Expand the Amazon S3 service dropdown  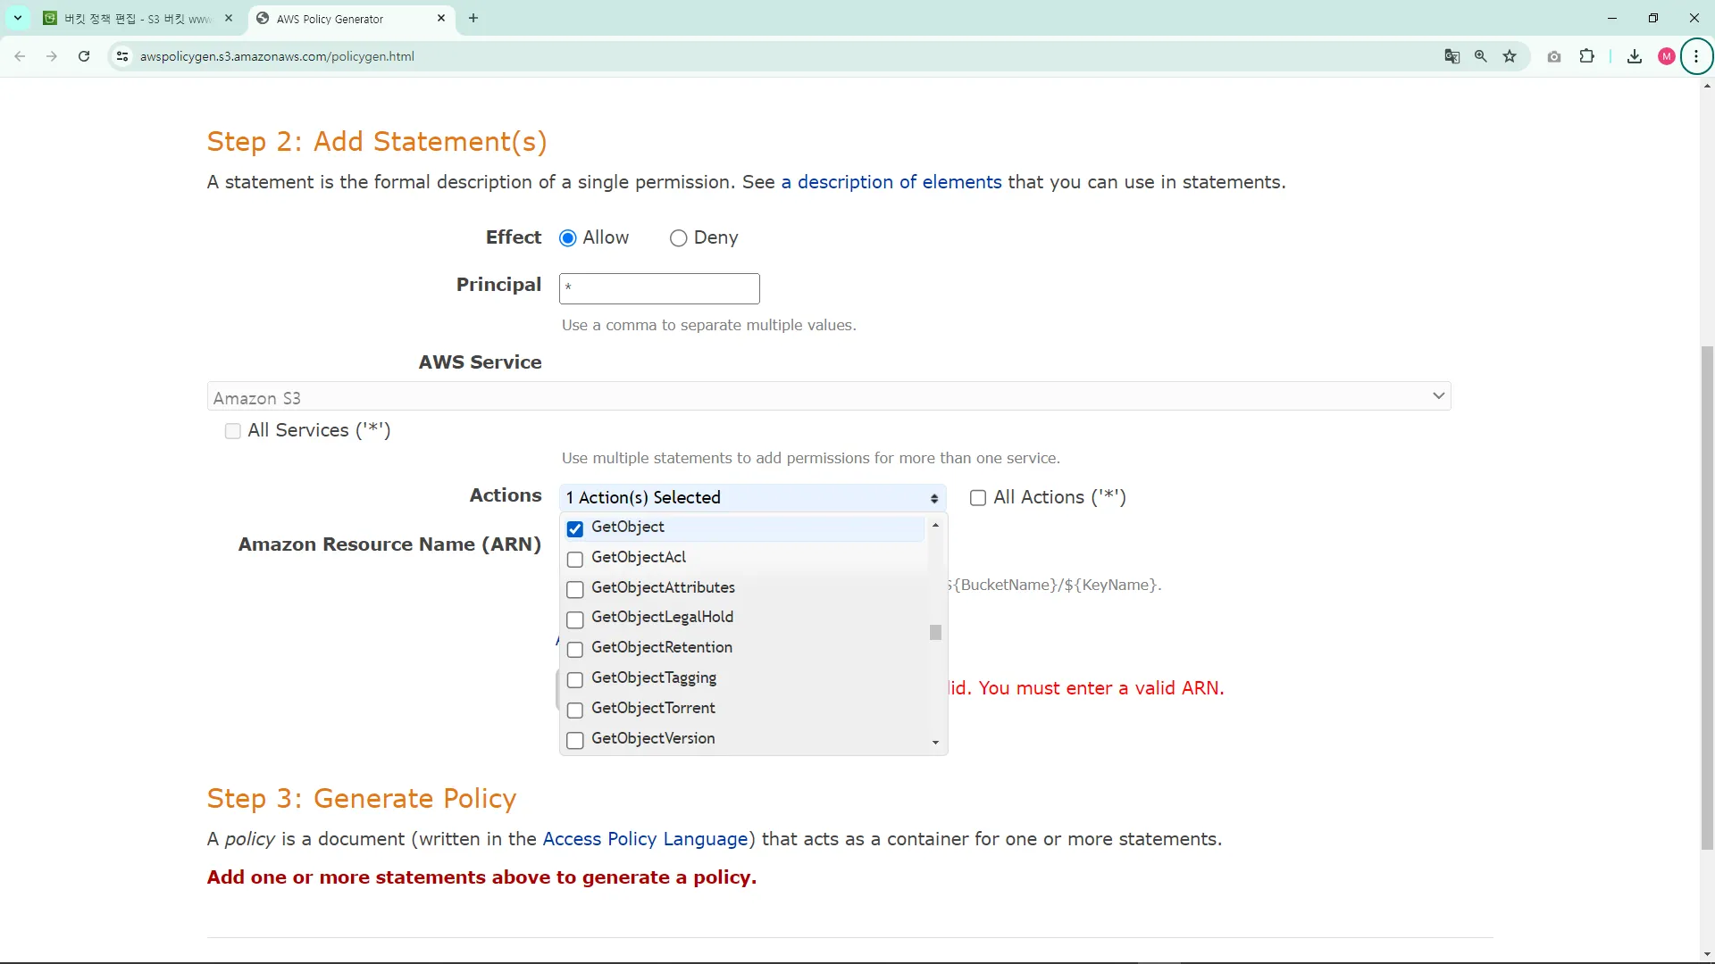click(828, 396)
